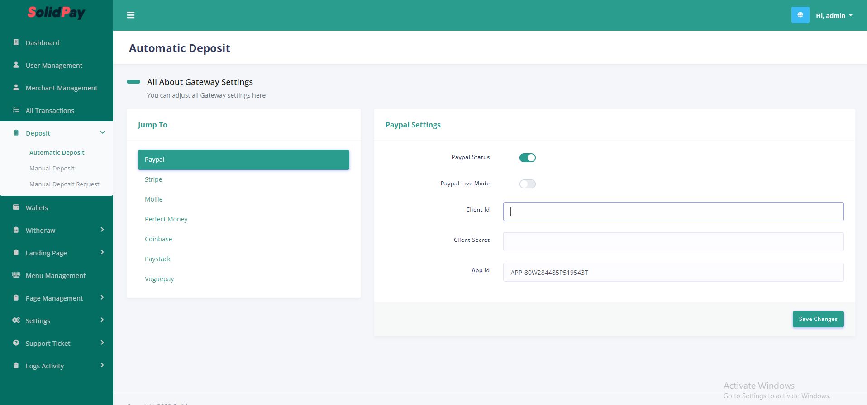Collapse the Deposit submenu chevron
867x405 pixels.
point(102,132)
